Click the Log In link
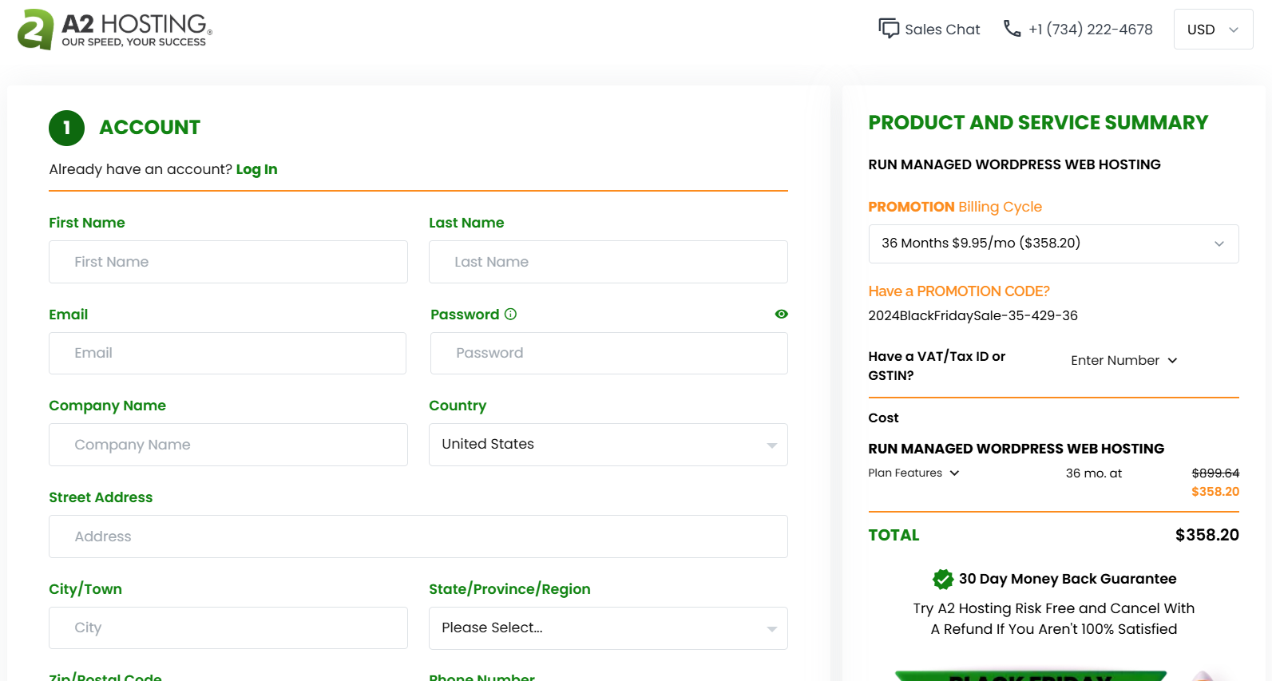 click(256, 169)
